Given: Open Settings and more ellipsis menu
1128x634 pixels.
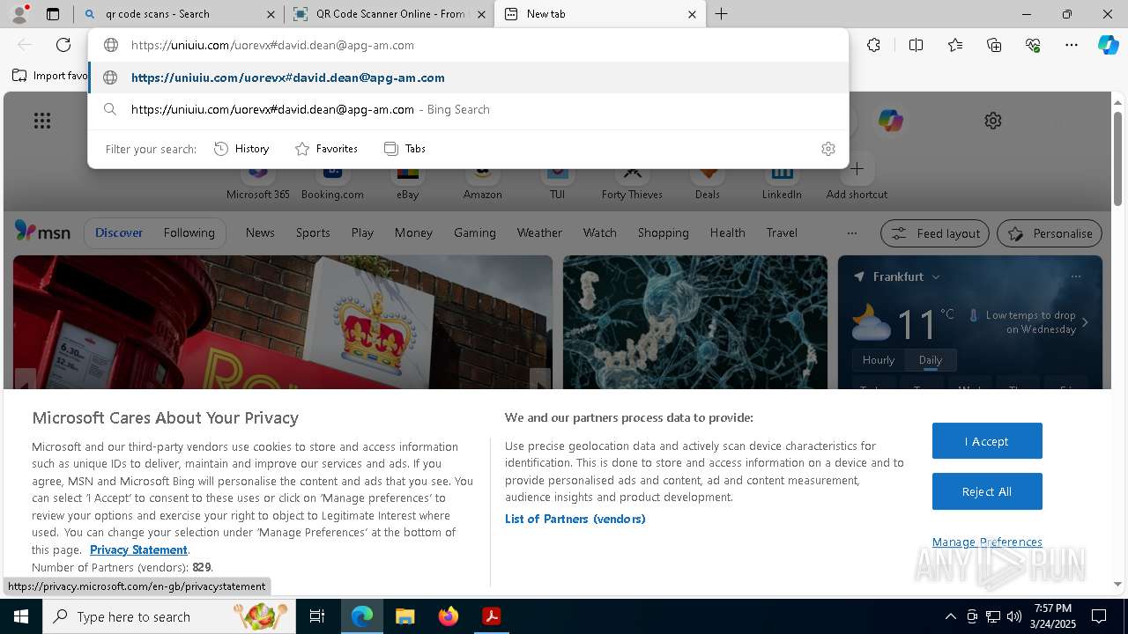Looking at the screenshot, I should [1072, 45].
